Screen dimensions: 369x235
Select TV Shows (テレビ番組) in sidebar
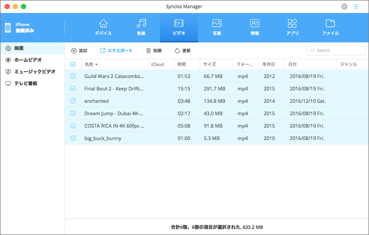click(32, 83)
